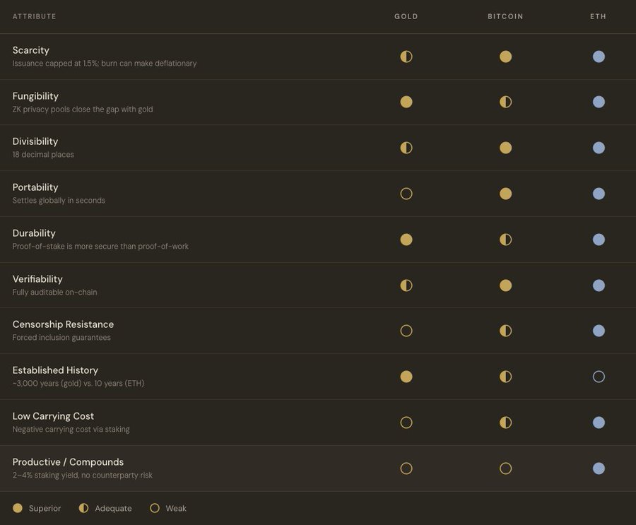Click the Censorship Resistance attribute title
The image size is (636, 525).
(63, 324)
